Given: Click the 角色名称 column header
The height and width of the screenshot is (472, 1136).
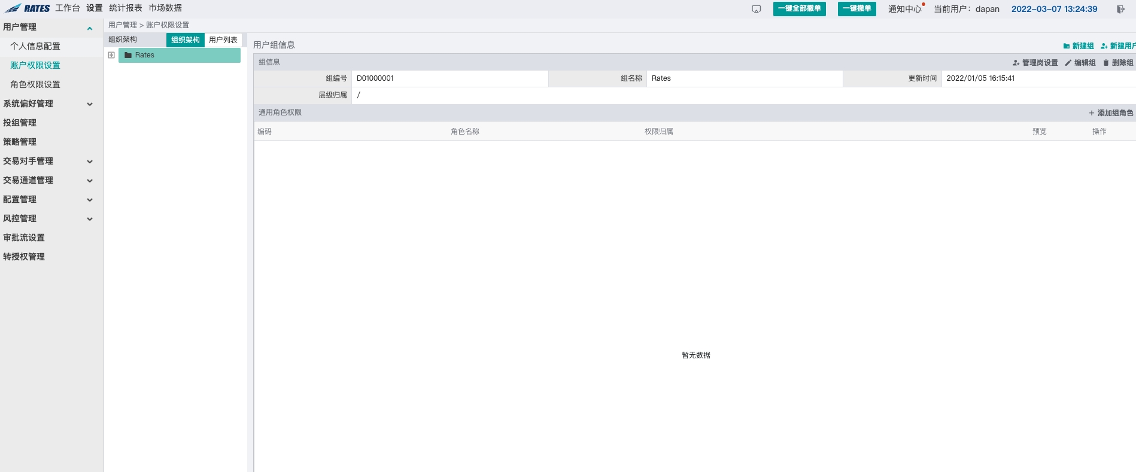Looking at the screenshot, I should point(465,132).
